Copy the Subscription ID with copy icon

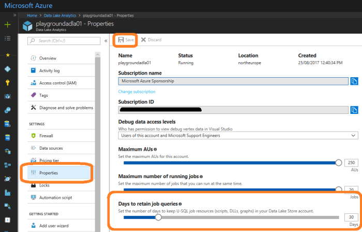click(x=354, y=110)
